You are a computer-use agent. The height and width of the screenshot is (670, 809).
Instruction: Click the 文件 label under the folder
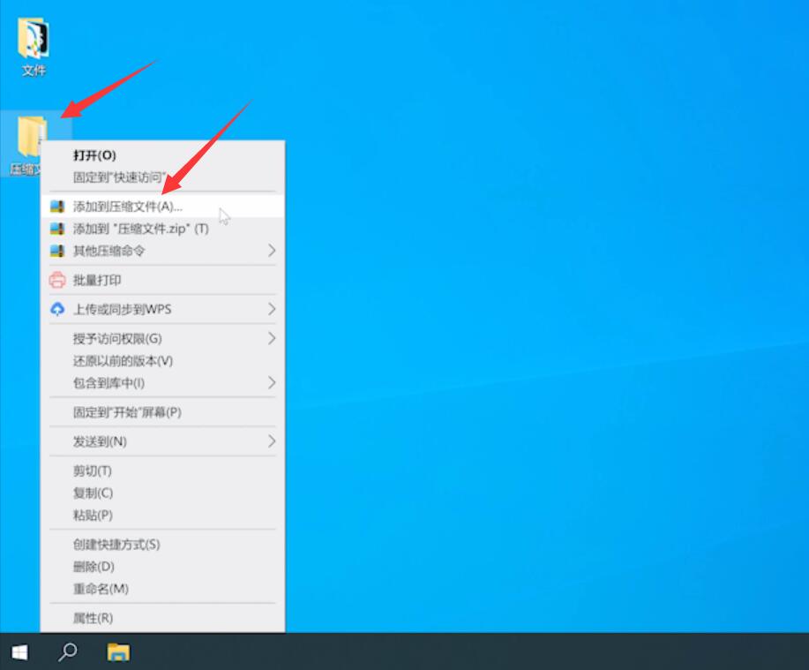[34, 71]
